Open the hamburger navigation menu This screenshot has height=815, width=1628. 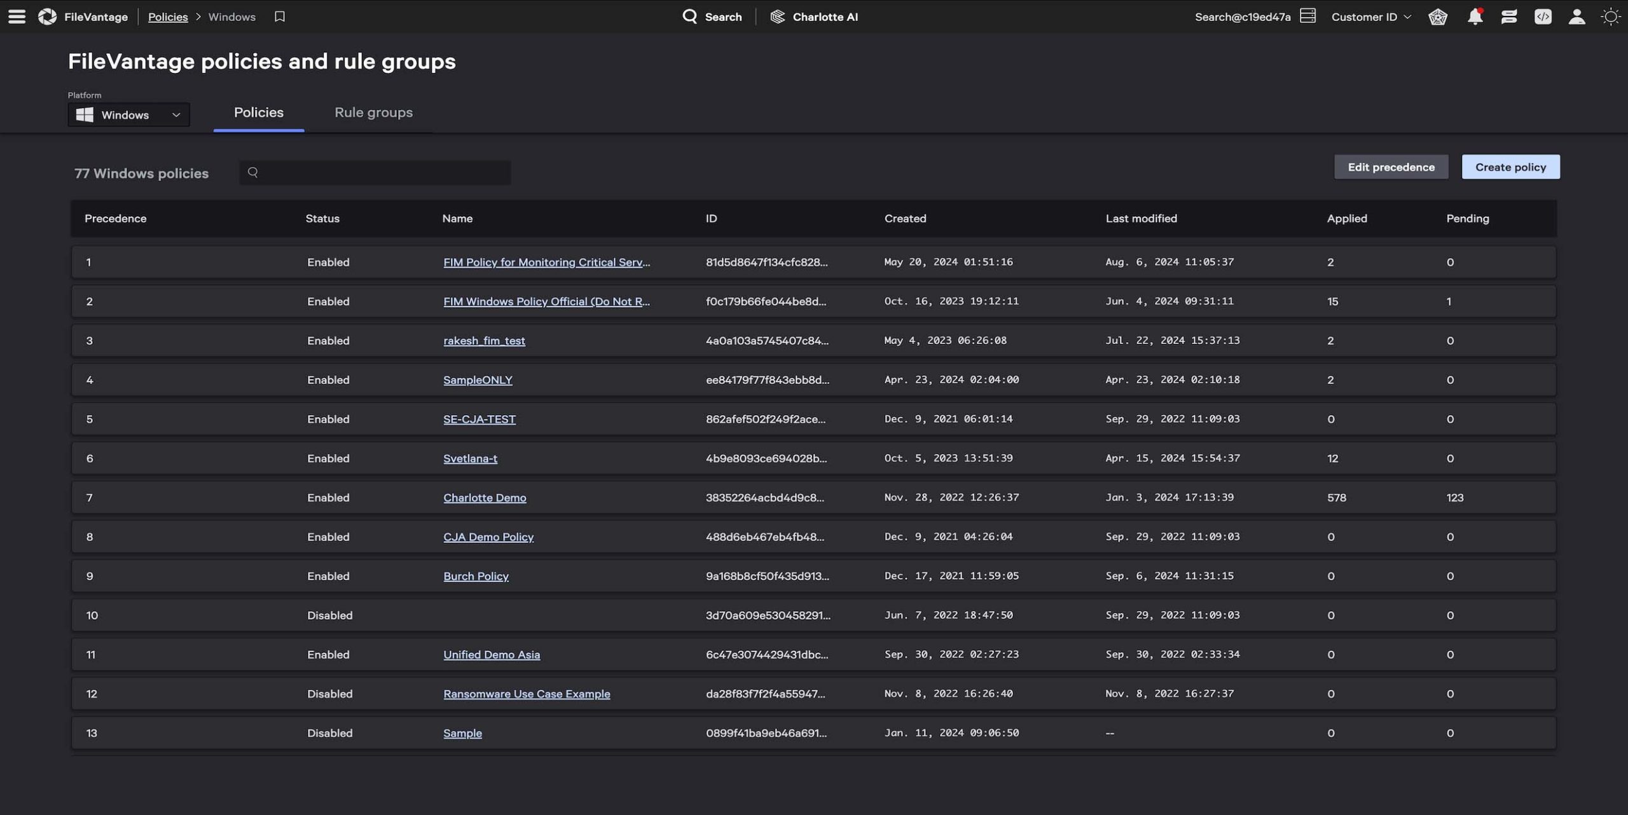(17, 17)
